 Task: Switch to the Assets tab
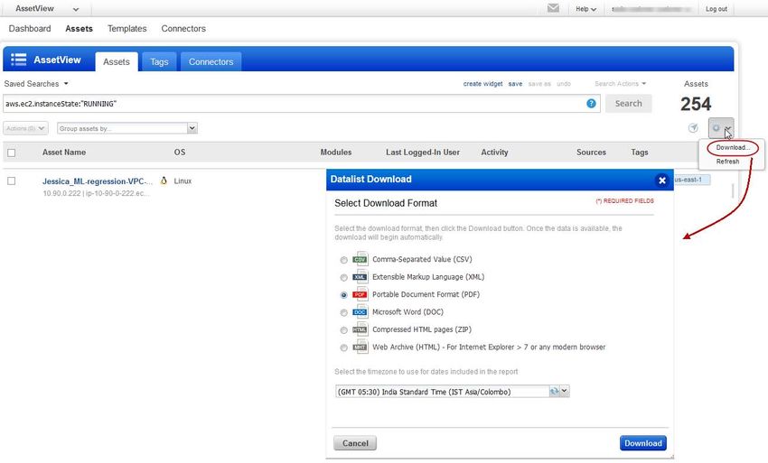[x=117, y=61]
